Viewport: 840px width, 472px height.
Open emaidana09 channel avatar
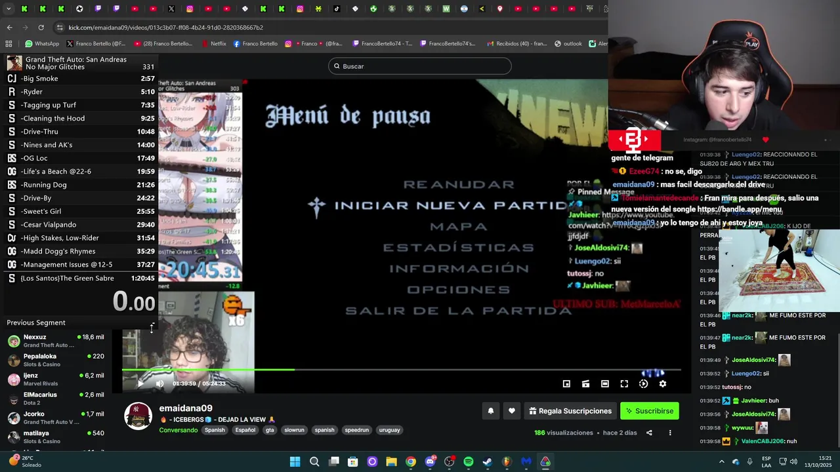pyautogui.click(x=138, y=416)
